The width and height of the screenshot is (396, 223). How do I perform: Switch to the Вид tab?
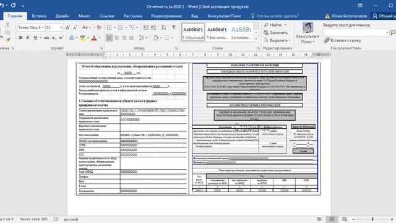194,16
